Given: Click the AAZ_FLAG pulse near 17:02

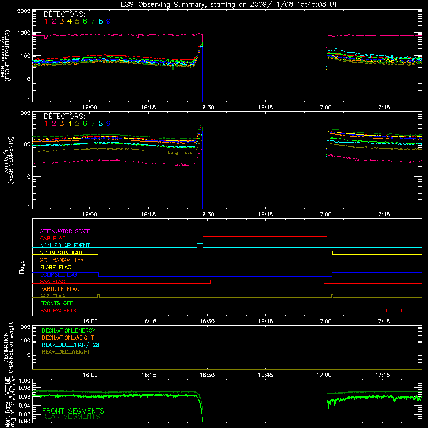Looking at the screenshot, I should [x=332, y=296].
